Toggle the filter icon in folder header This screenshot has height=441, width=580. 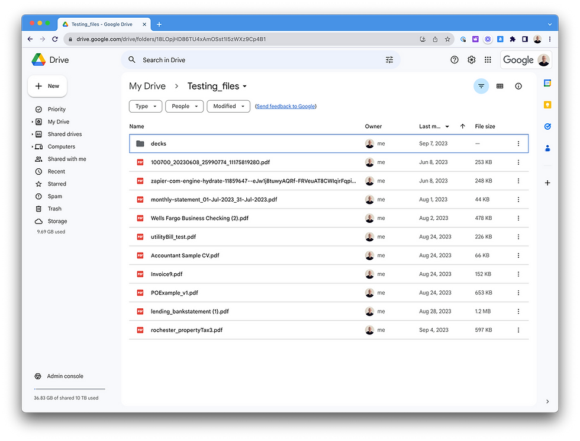(481, 86)
